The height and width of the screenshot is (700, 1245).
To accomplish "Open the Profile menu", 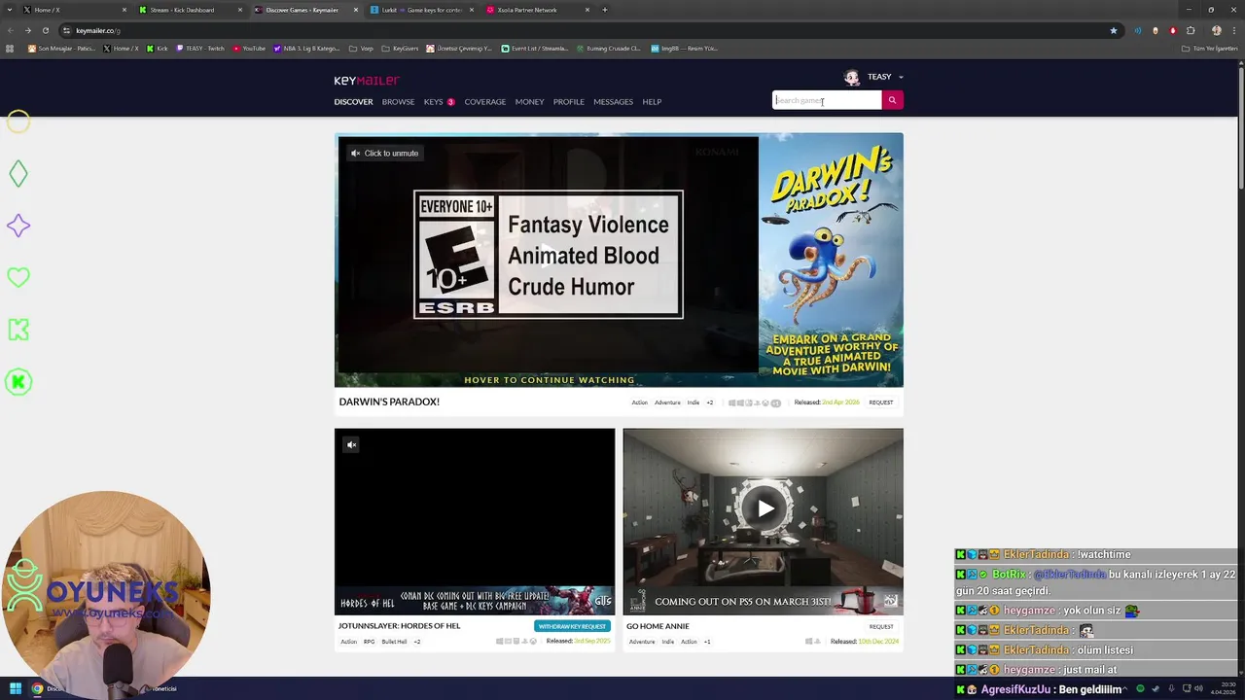I will click(x=569, y=101).
